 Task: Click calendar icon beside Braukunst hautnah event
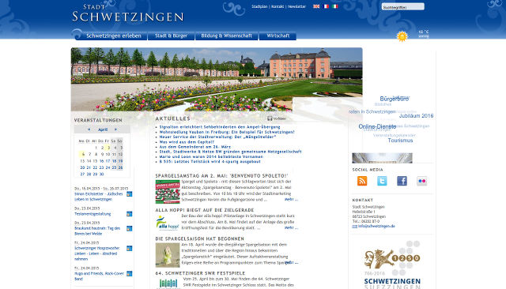(x=130, y=228)
